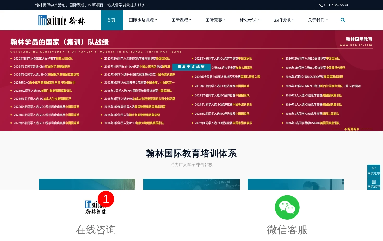Expand the 标化考试 dropdown menu
The width and height of the screenshot is (383, 241).
(250, 20)
